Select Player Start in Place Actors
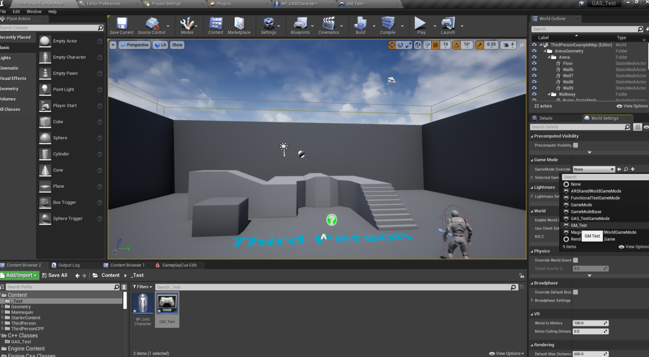The width and height of the screenshot is (649, 357). [x=70, y=106]
